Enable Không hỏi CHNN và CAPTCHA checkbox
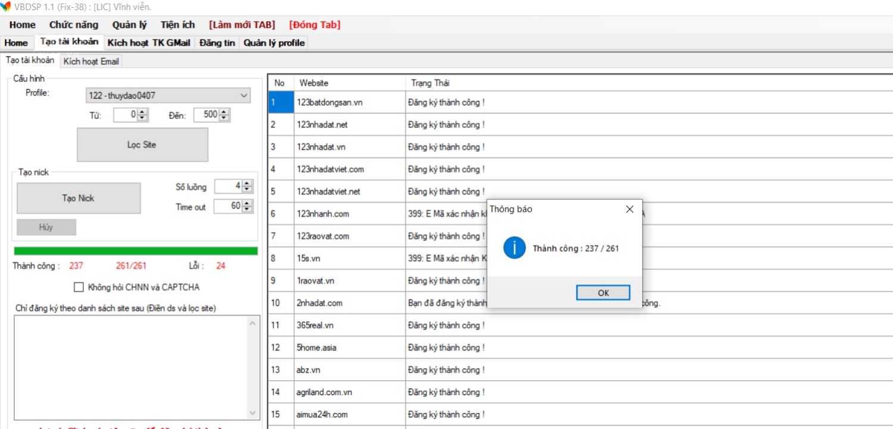The width and height of the screenshot is (893, 429). [79, 287]
